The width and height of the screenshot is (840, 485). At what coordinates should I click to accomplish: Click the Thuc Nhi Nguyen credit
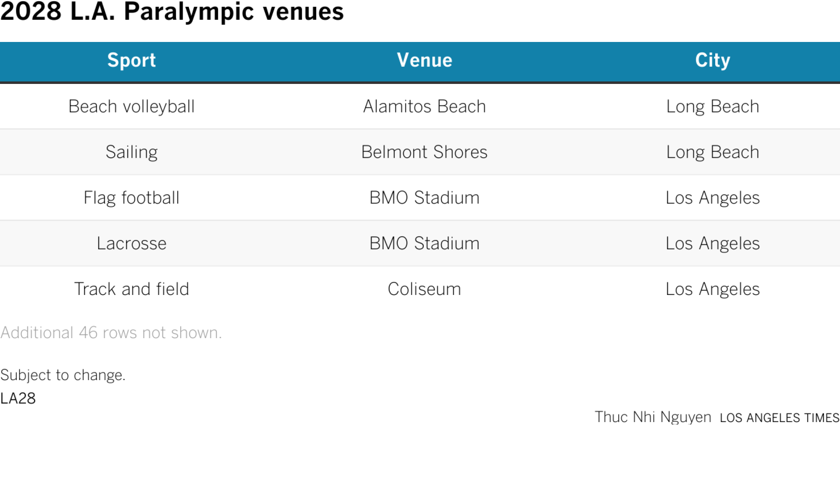click(653, 417)
